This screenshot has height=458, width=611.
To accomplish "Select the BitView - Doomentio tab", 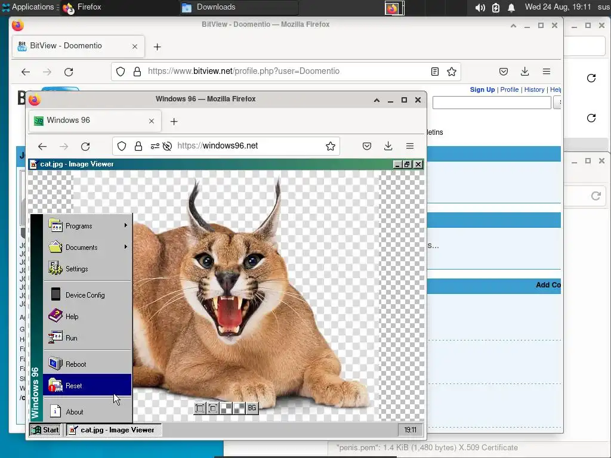I will coord(78,46).
